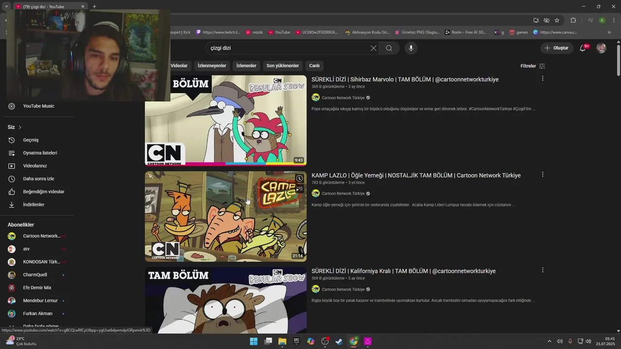Open Chrome media controls icon
This screenshot has width=621, height=349.
(x=590, y=20)
